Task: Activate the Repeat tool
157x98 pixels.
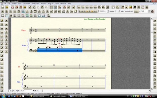Action: click(55, 11)
